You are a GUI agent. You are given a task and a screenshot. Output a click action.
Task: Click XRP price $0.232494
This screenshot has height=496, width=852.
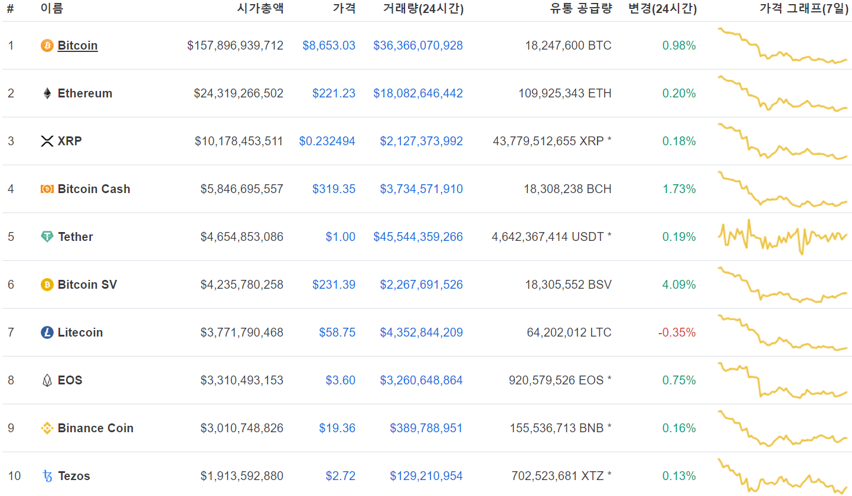click(327, 141)
